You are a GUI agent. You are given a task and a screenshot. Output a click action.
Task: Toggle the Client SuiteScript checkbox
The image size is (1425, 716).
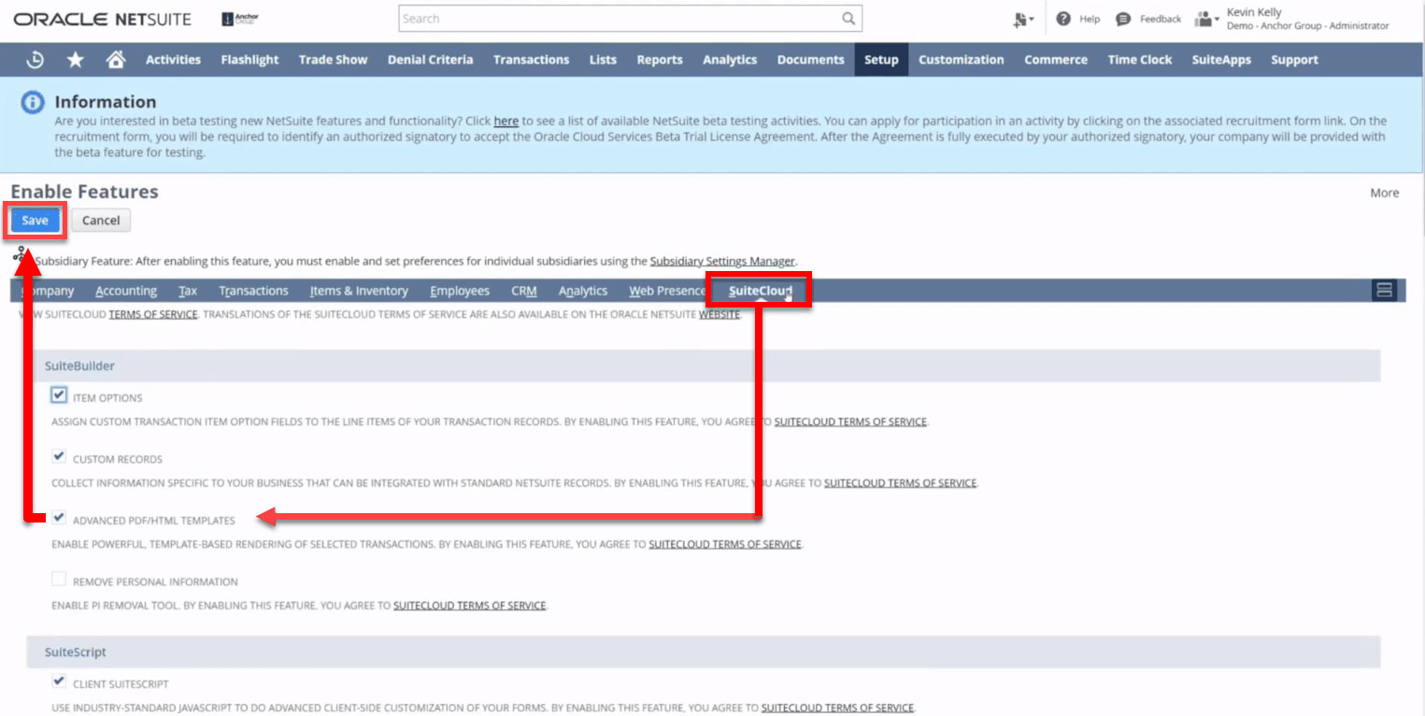click(x=59, y=682)
